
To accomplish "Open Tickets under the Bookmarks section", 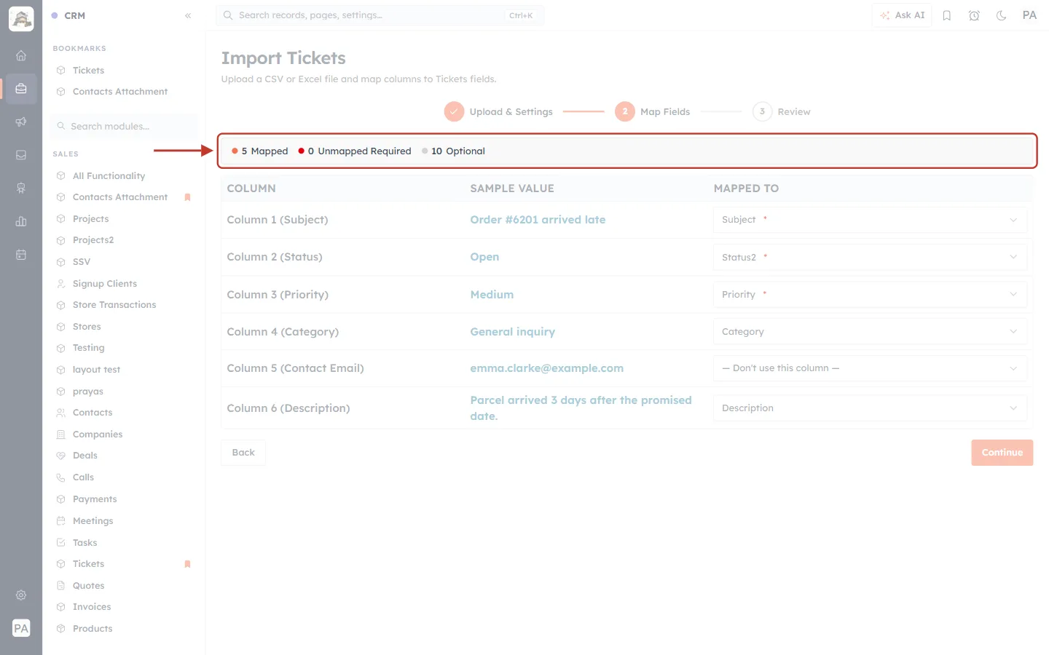I will pos(88,71).
